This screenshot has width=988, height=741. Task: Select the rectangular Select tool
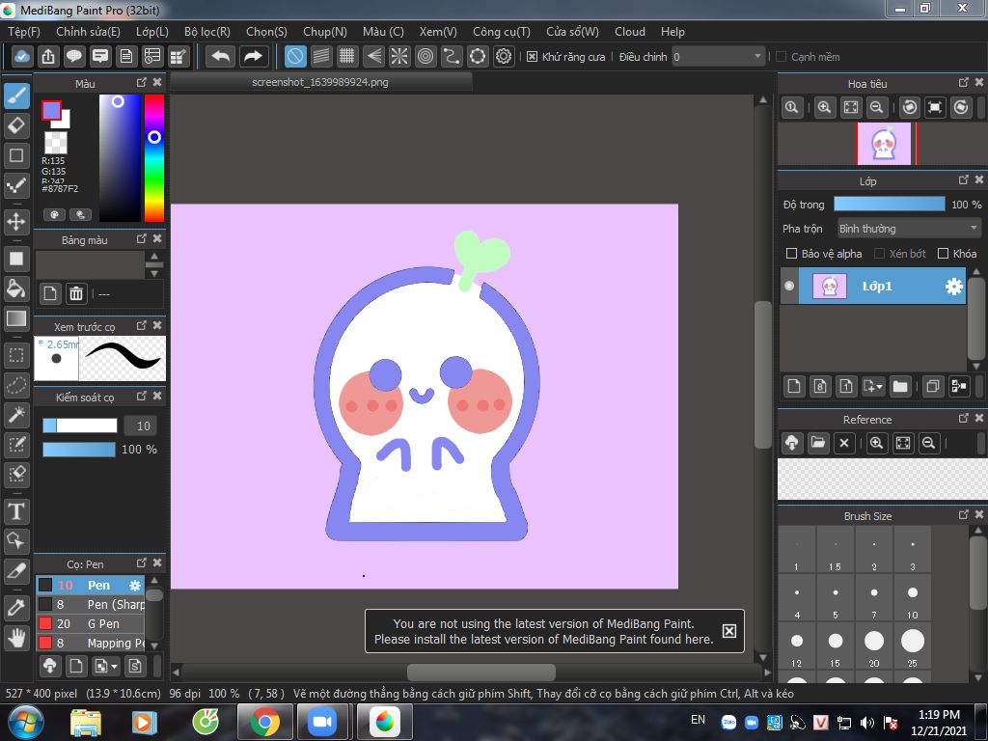click(17, 355)
